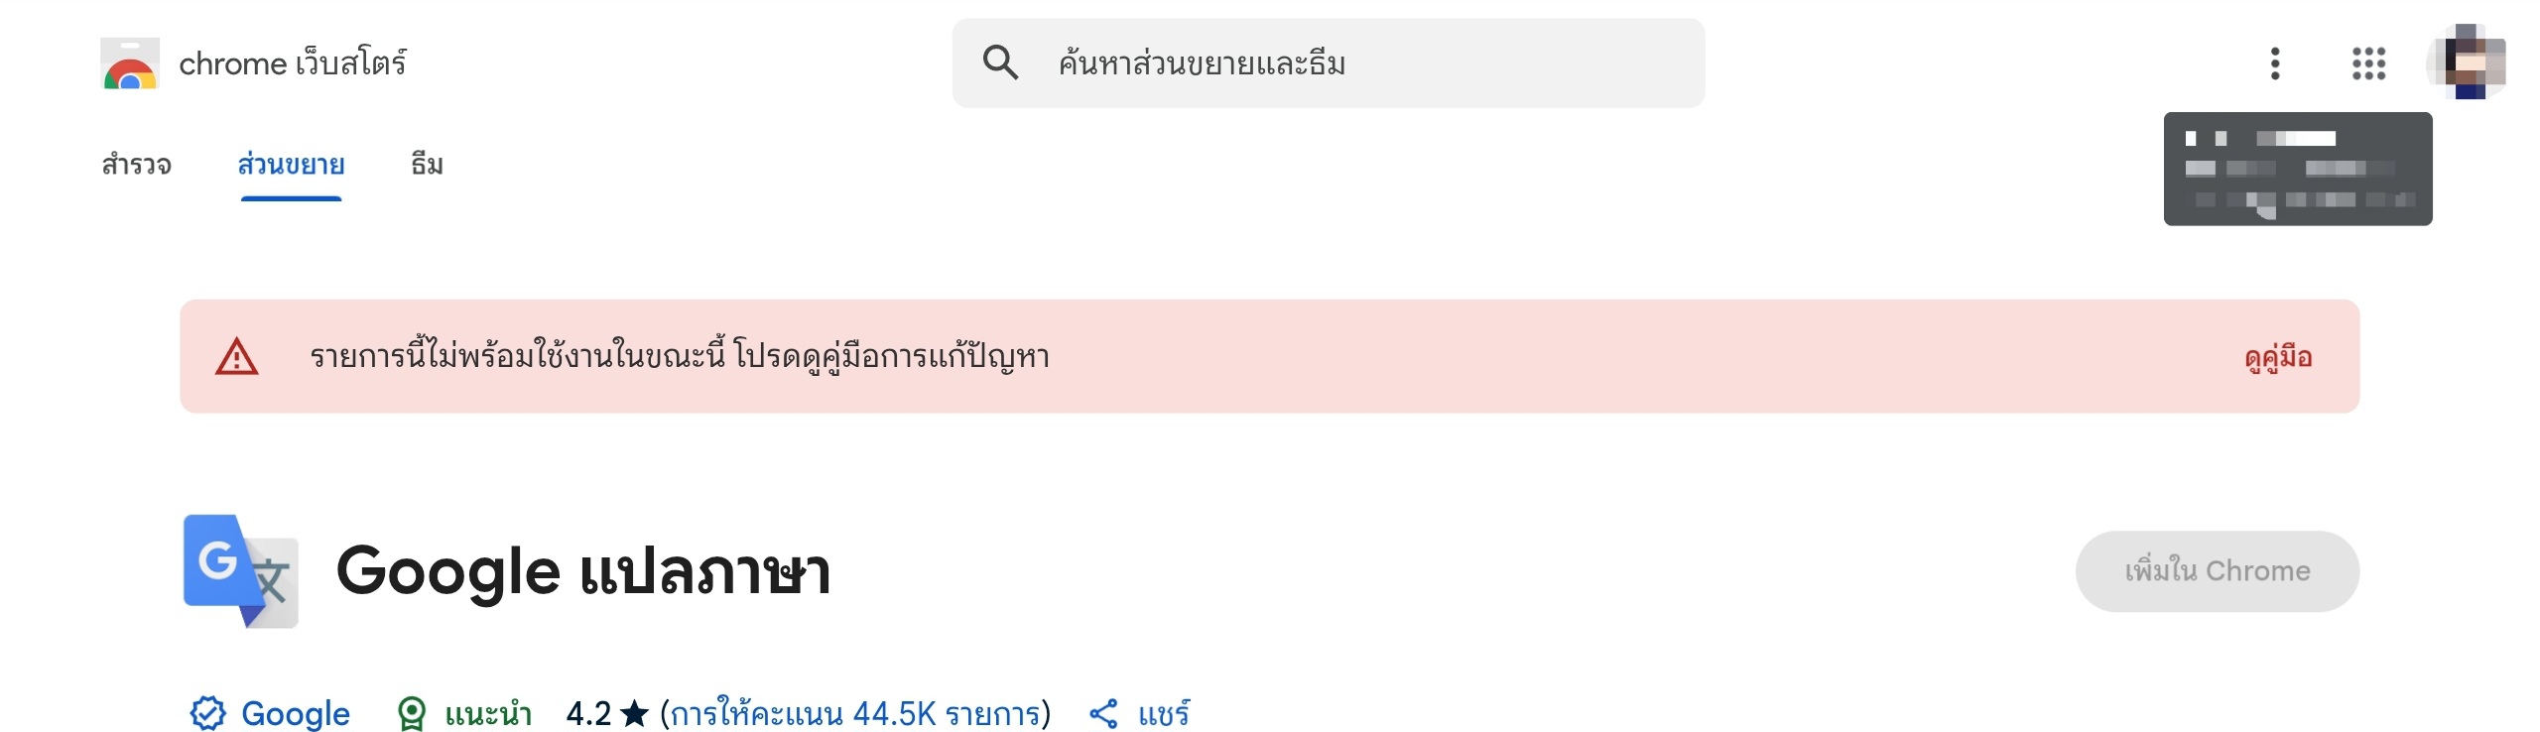Switch to the สำรวจ tab
This screenshot has width=2540, height=732.
tap(137, 165)
